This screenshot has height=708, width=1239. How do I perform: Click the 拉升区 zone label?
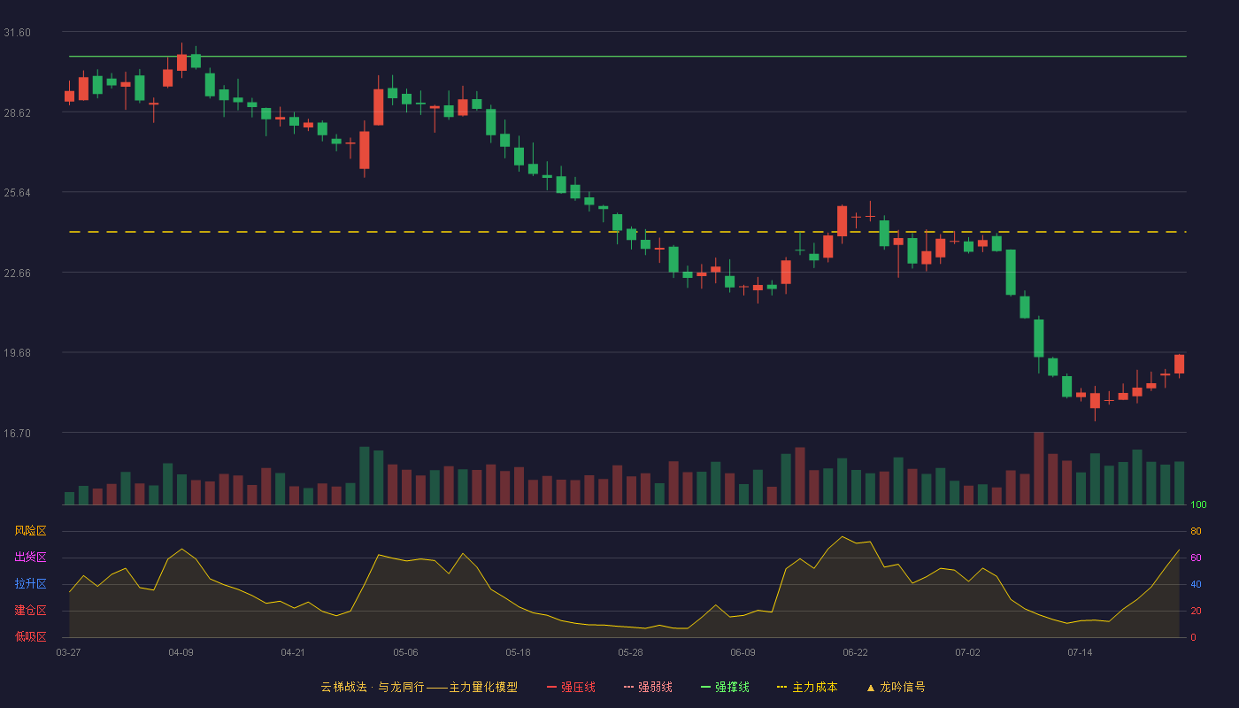(x=30, y=584)
